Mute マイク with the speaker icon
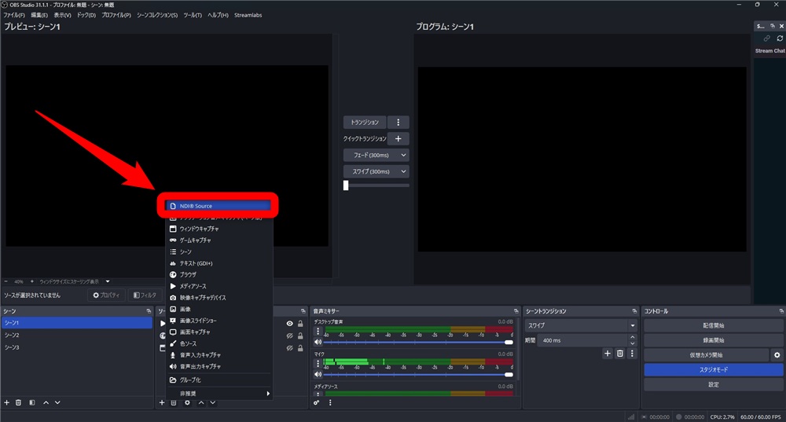 click(x=318, y=374)
